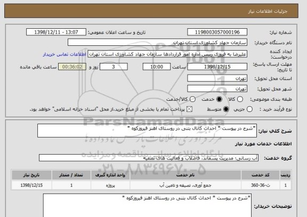Click the تاریخ نیاز column header

coord(31,175)
